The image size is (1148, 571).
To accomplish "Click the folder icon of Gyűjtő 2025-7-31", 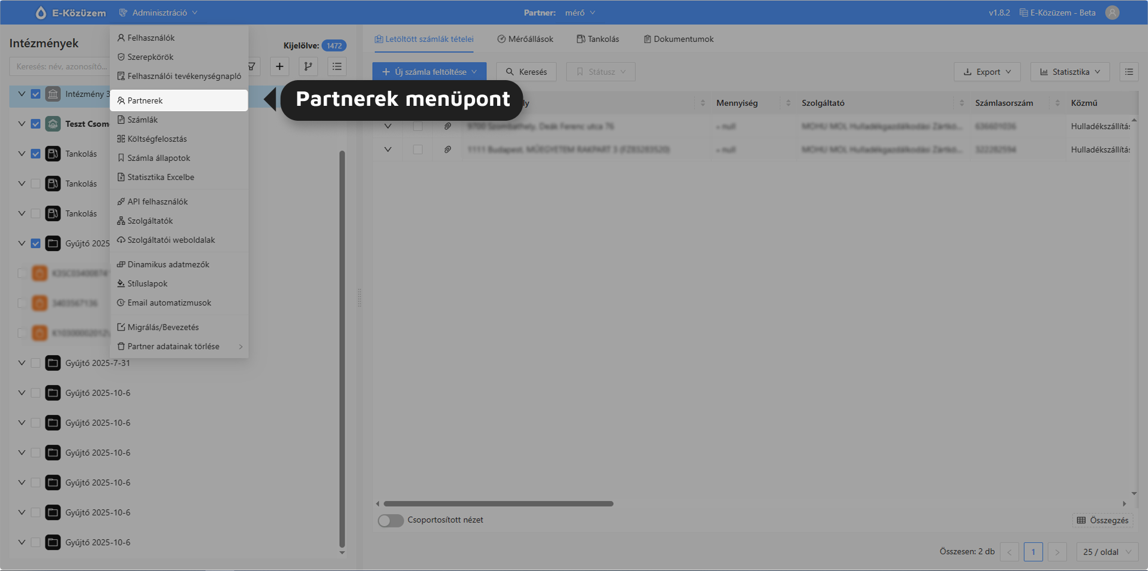I will (53, 363).
